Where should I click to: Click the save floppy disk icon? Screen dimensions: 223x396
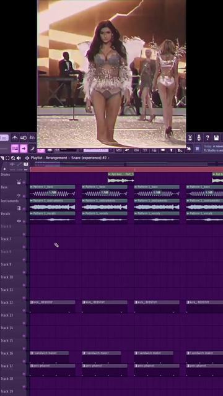[216, 137]
